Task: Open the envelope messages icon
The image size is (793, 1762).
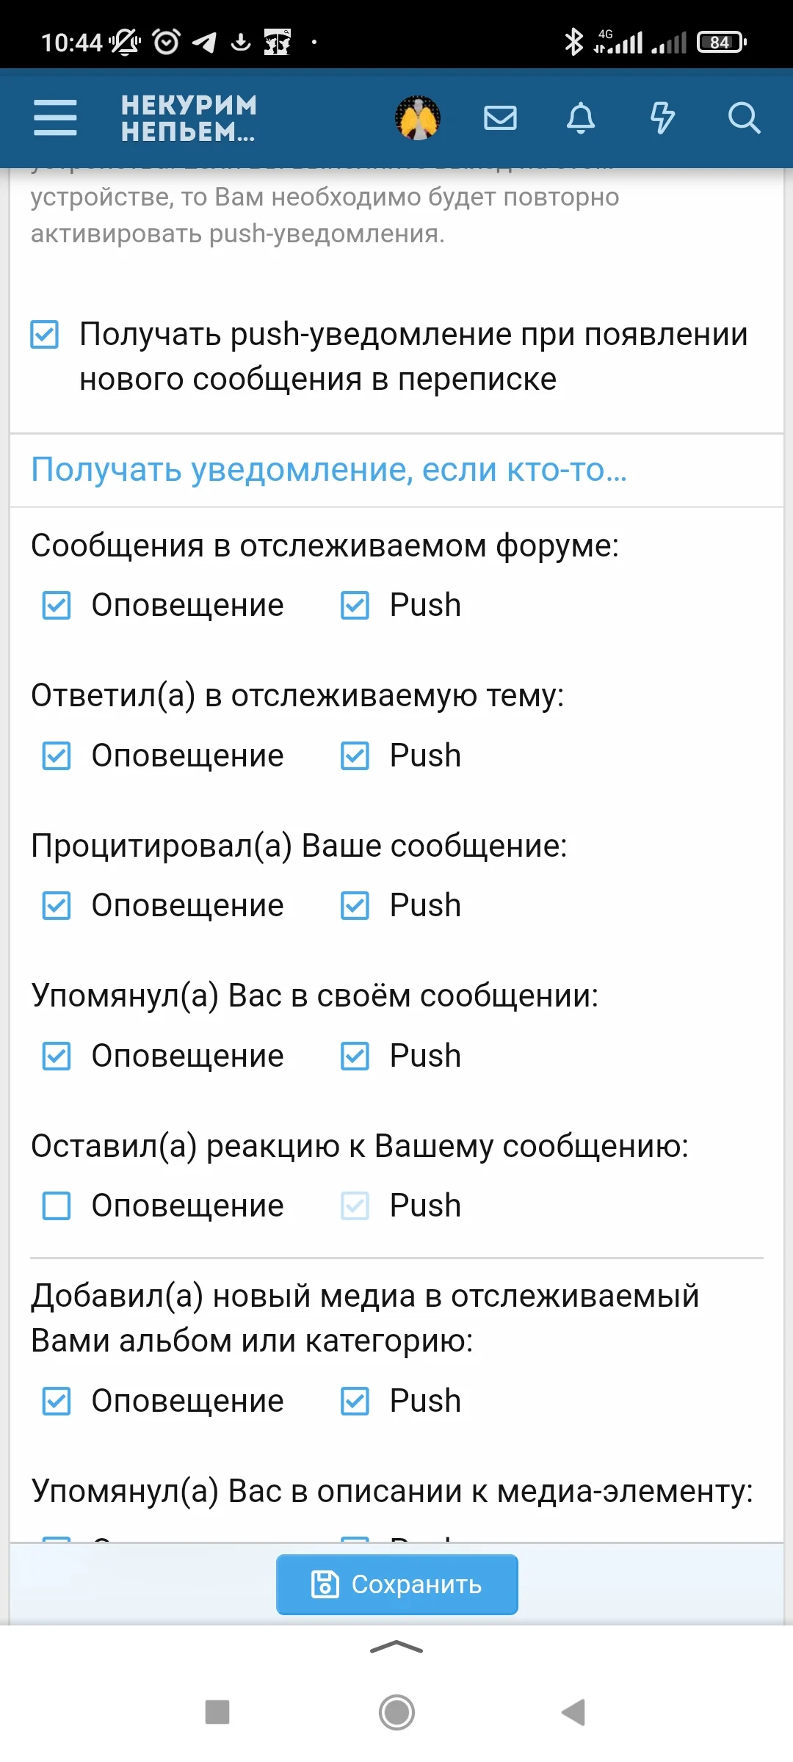Action: click(x=501, y=117)
